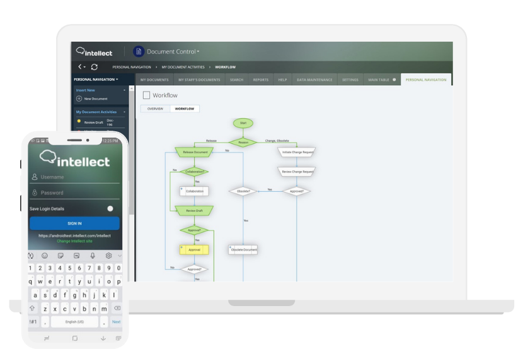The width and height of the screenshot is (523, 349).
Task: Select the Overview tab
Action: (155, 109)
